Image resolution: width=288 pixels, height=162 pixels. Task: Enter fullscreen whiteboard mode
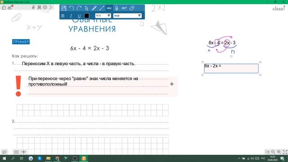point(285,152)
